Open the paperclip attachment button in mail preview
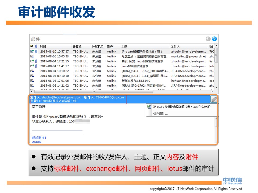This screenshot has height=193, width=258. [214, 99]
